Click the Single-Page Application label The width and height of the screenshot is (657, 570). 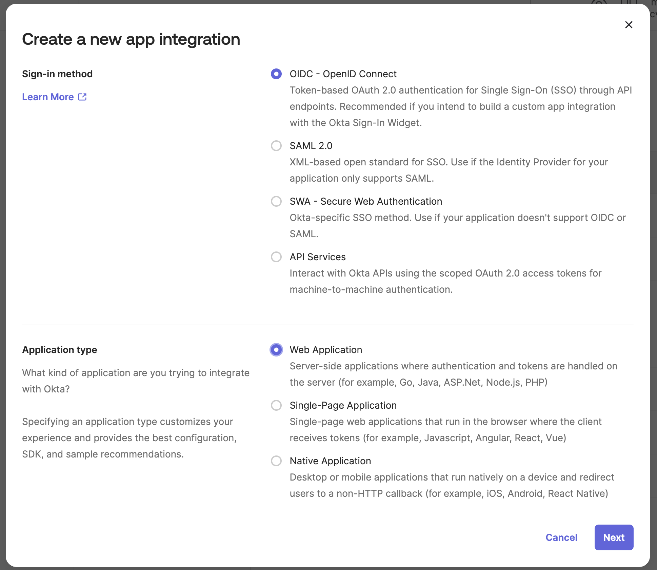tap(343, 405)
